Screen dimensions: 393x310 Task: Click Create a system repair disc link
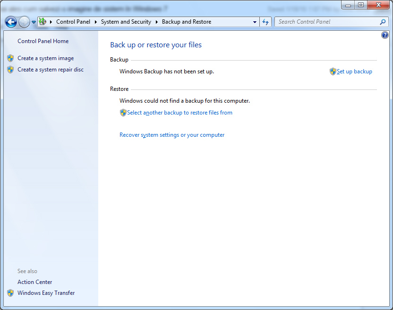[x=51, y=70]
